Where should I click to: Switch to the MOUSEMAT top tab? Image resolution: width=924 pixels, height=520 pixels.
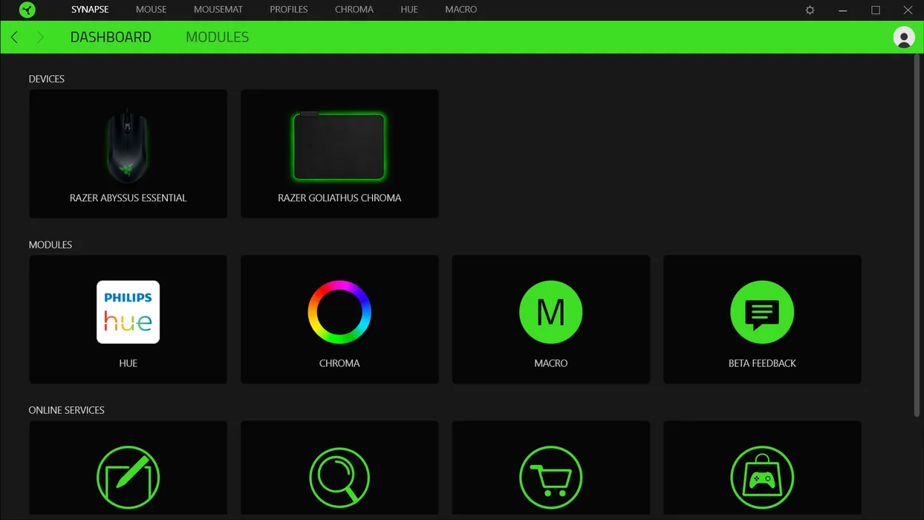[x=218, y=10]
